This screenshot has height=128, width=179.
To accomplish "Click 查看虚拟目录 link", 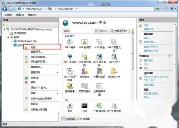I will pos(151,51).
